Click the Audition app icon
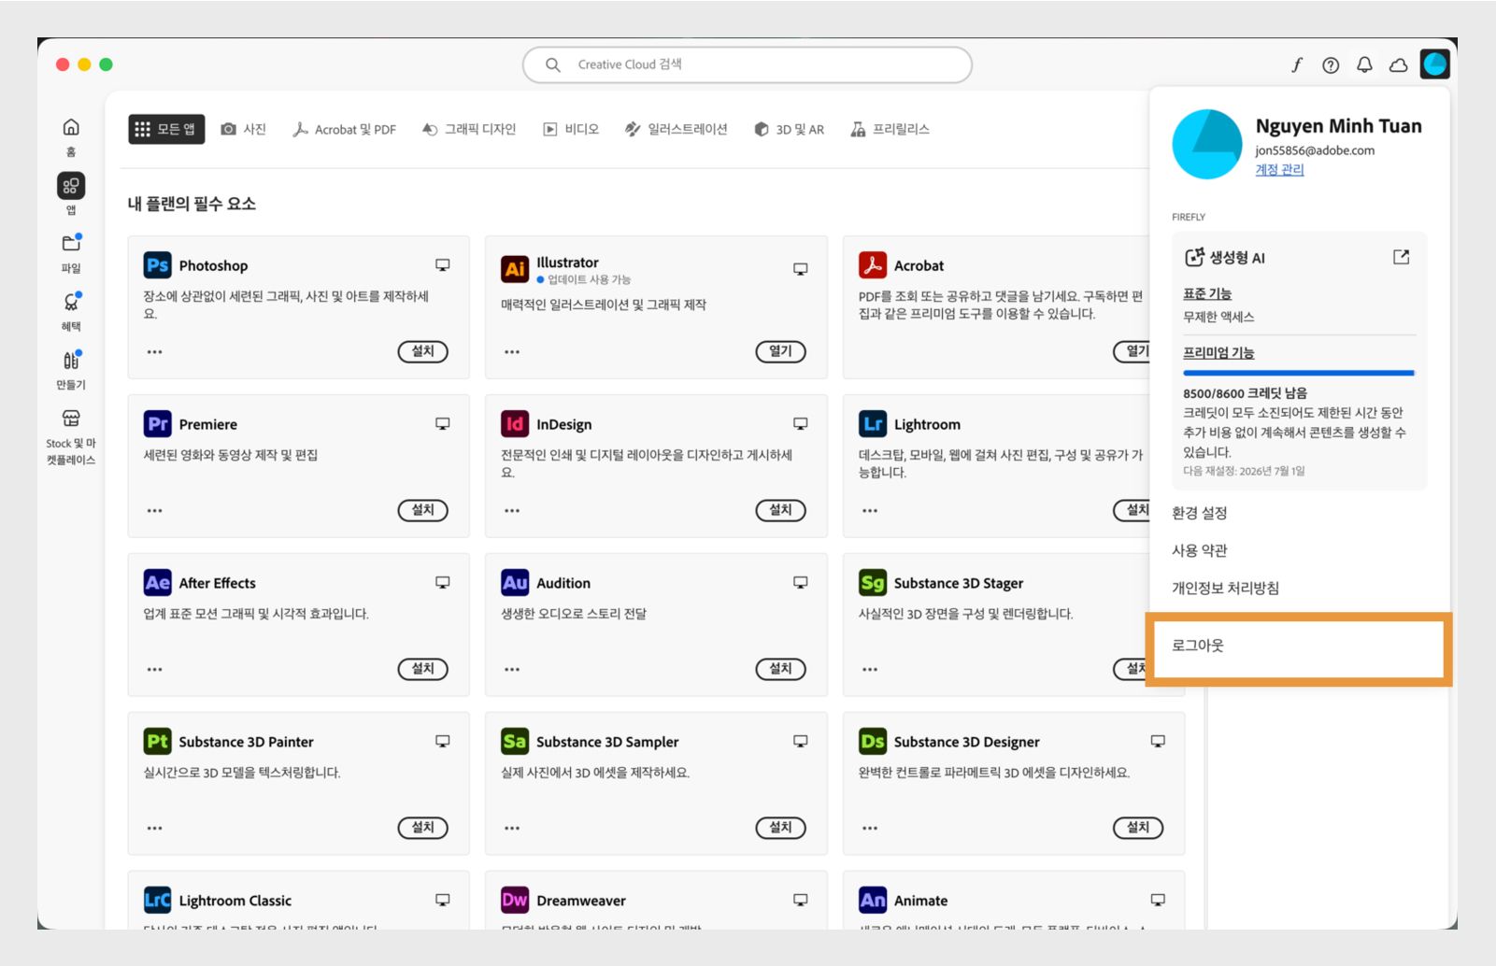1496x966 pixels. (x=515, y=583)
